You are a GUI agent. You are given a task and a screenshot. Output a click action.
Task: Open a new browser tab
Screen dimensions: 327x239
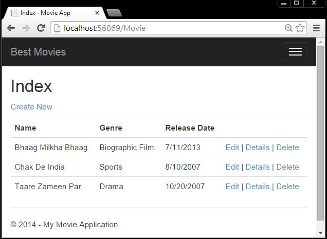114,13
